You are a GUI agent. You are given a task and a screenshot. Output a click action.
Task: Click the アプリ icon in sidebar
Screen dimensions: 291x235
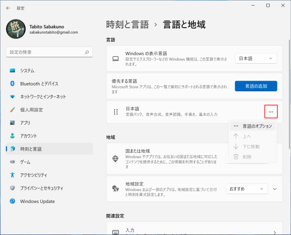pos(13,123)
